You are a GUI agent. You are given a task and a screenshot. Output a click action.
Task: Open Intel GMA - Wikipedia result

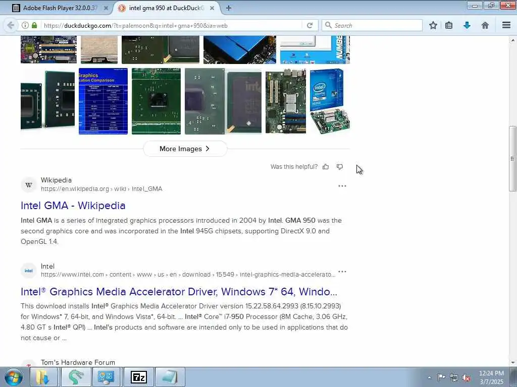[x=73, y=206]
